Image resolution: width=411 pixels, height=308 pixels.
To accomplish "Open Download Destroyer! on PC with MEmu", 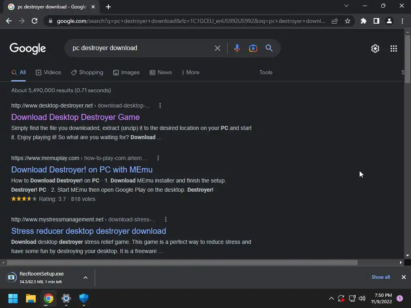I will [82, 170].
